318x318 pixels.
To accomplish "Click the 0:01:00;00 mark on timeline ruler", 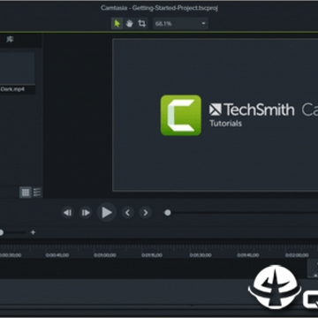I will pyautogui.click(x=105, y=255).
